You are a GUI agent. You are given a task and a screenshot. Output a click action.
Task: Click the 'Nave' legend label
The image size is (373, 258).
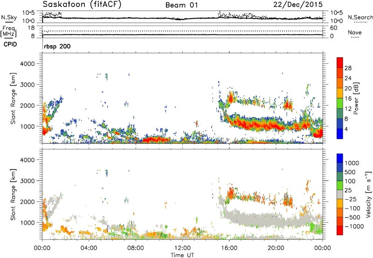tap(355, 32)
